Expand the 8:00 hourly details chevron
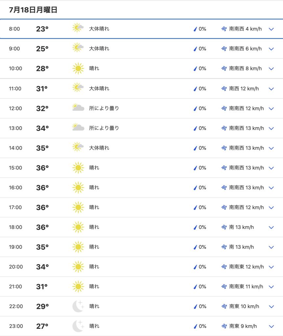The height and width of the screenshot is (336, 283). 271,29
